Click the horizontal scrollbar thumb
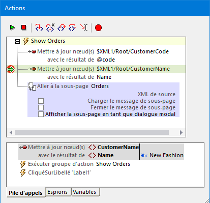The height and width of the screenshot is (203, 210). click(x=92, y=132)
